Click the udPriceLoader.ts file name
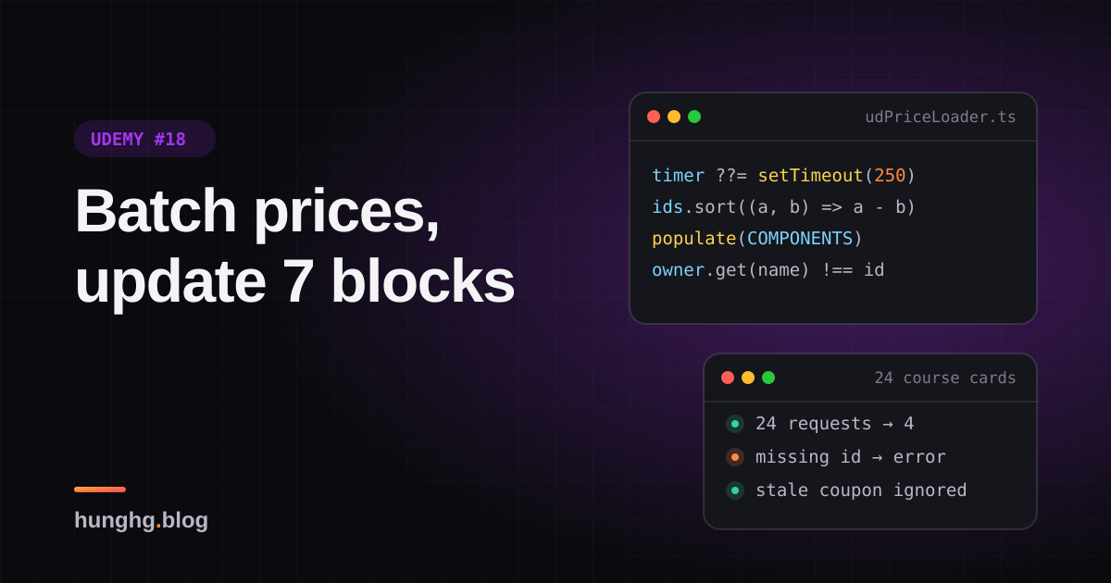The height and width of the screenshot is (583, 1111). pyautogui.click(x=941, y=117)
